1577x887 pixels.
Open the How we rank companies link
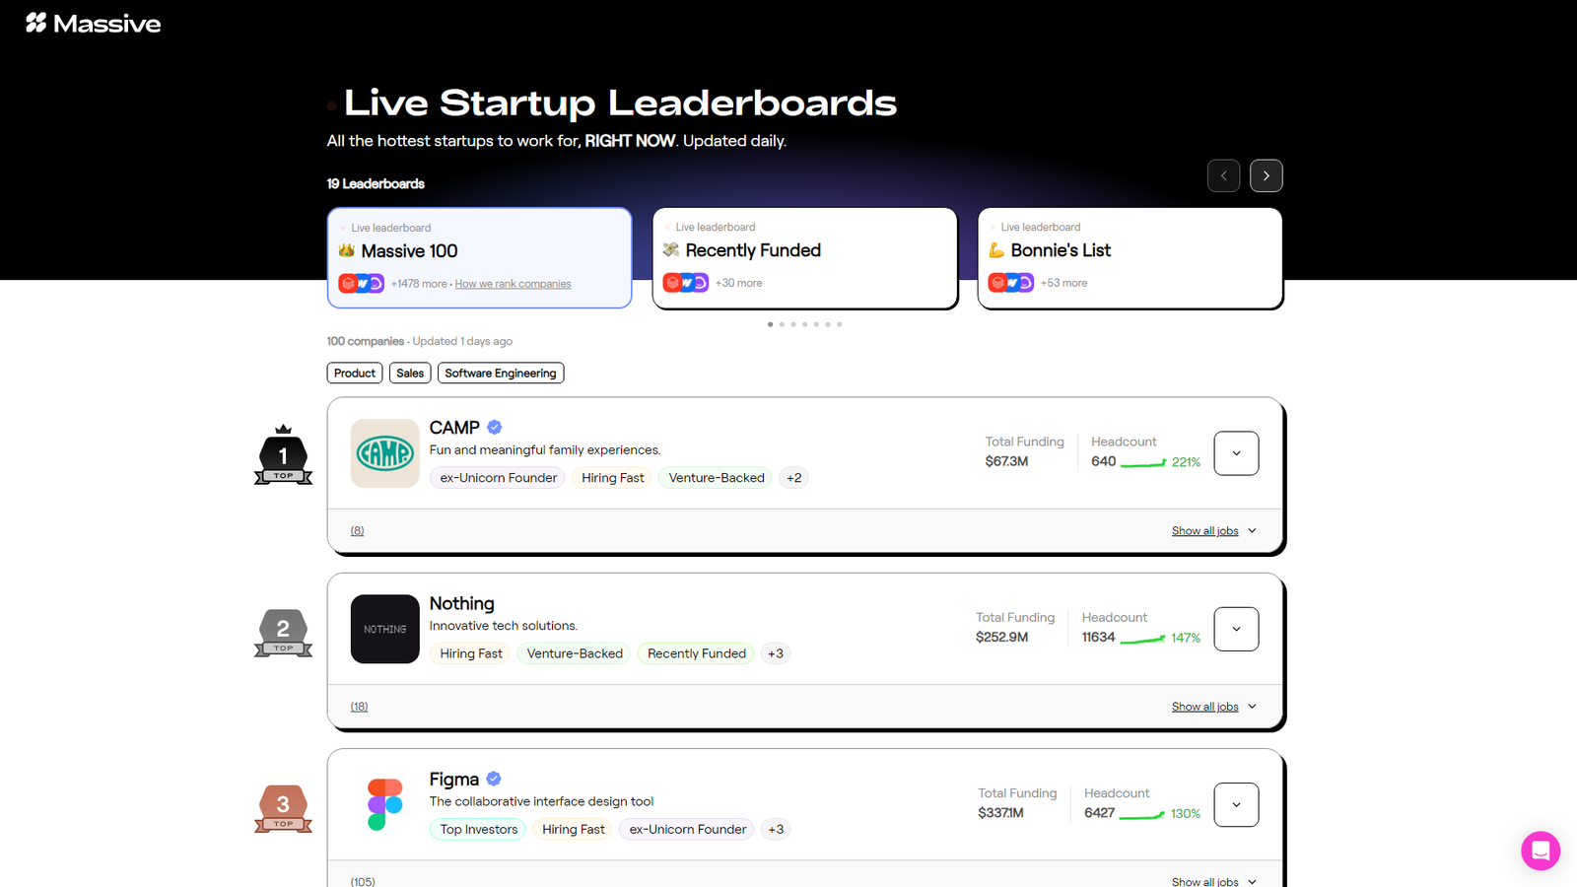[513, 284]
